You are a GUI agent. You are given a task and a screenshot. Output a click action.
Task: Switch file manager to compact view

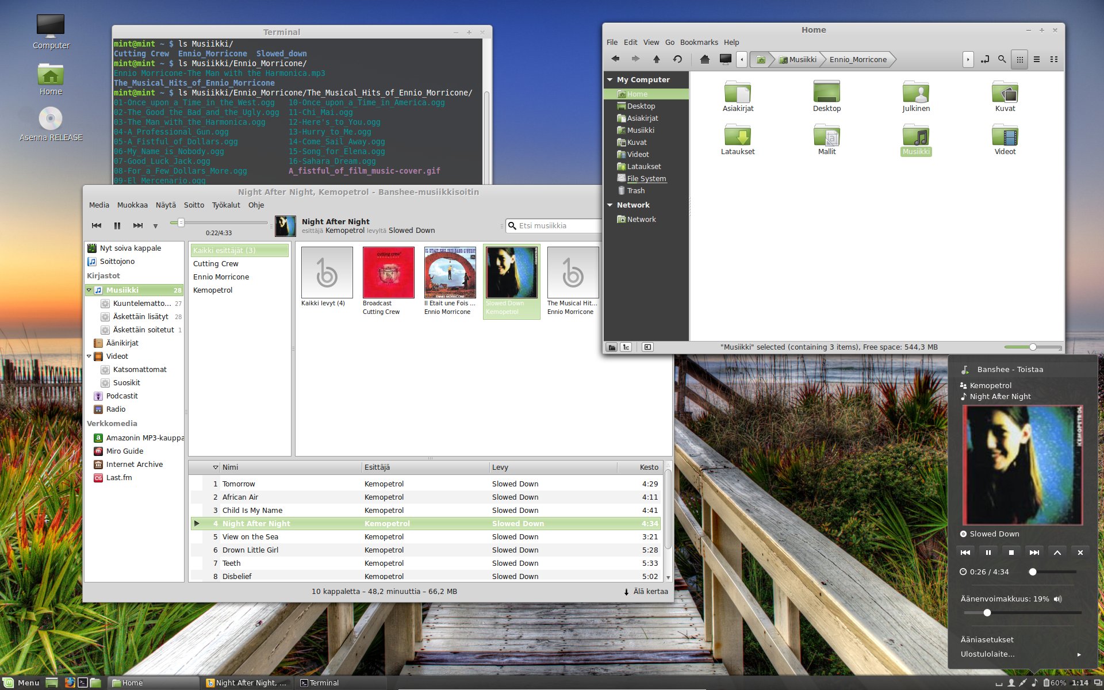point(1054,59)
